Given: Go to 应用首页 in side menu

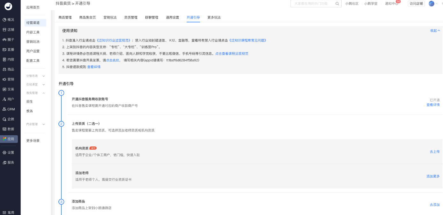Looking at the screenshot, I should (x=33, y=7).
